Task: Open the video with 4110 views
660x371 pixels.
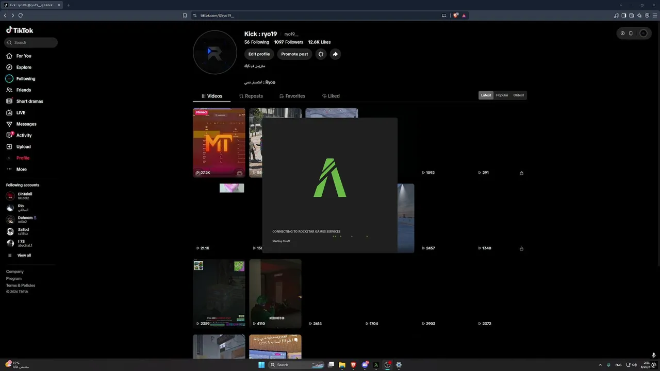Action: pos(275,294)
